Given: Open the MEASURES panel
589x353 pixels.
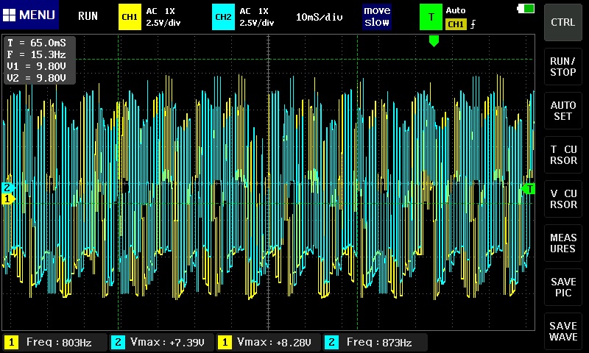Looking at the screenshot, I should pos(563,243).
